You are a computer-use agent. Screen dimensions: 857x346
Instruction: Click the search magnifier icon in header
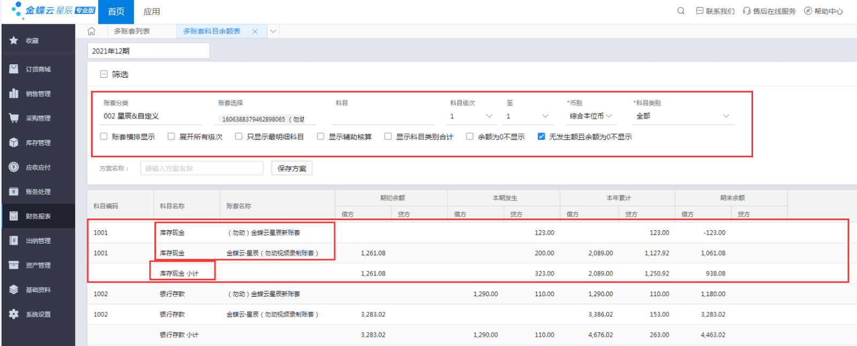pos(681,11)
